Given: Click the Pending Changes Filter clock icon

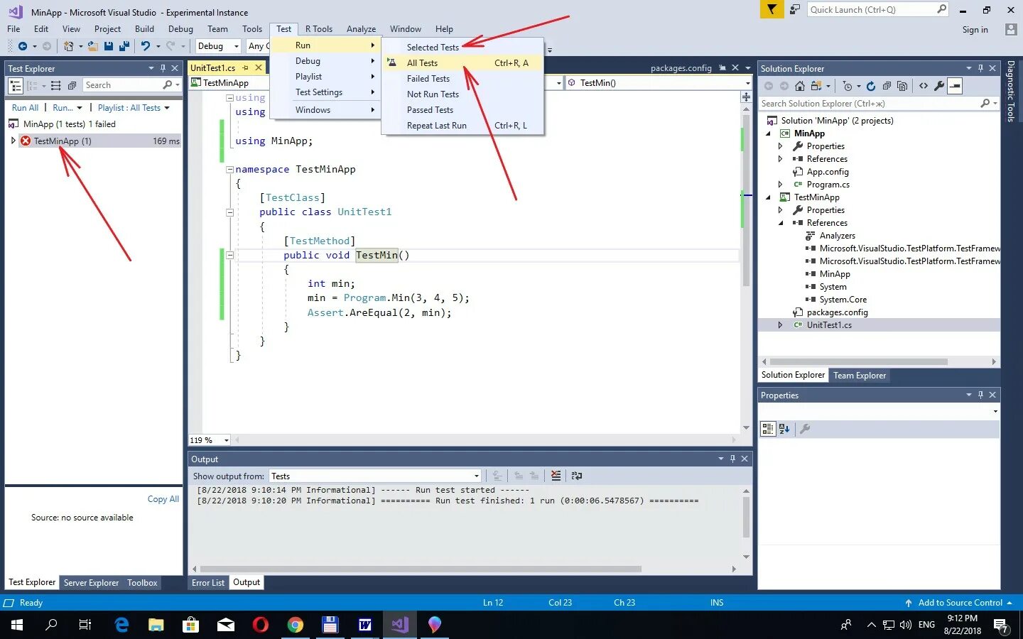Looking at the screenshot, I should tap(847, 86).
